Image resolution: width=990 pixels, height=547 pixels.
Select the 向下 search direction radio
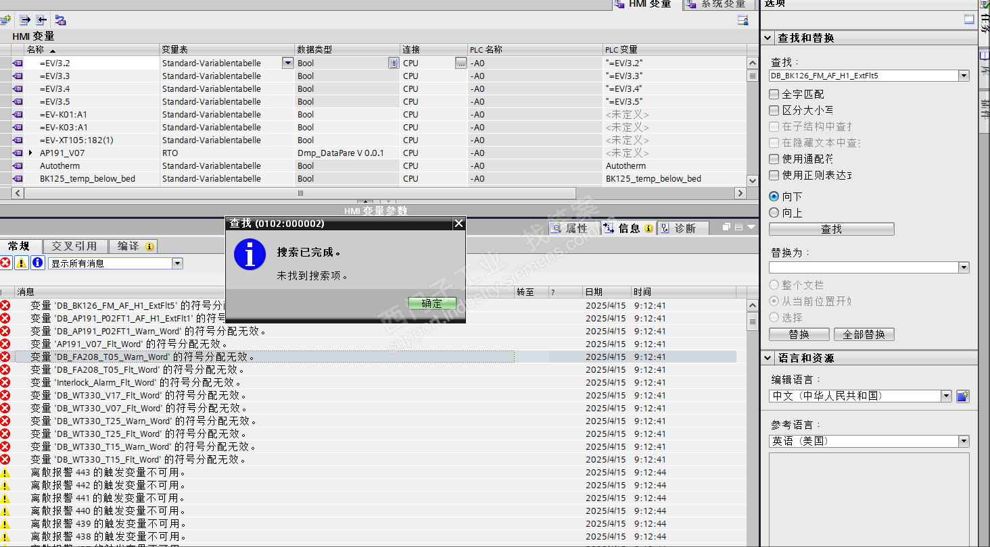[x=774, y=197]
